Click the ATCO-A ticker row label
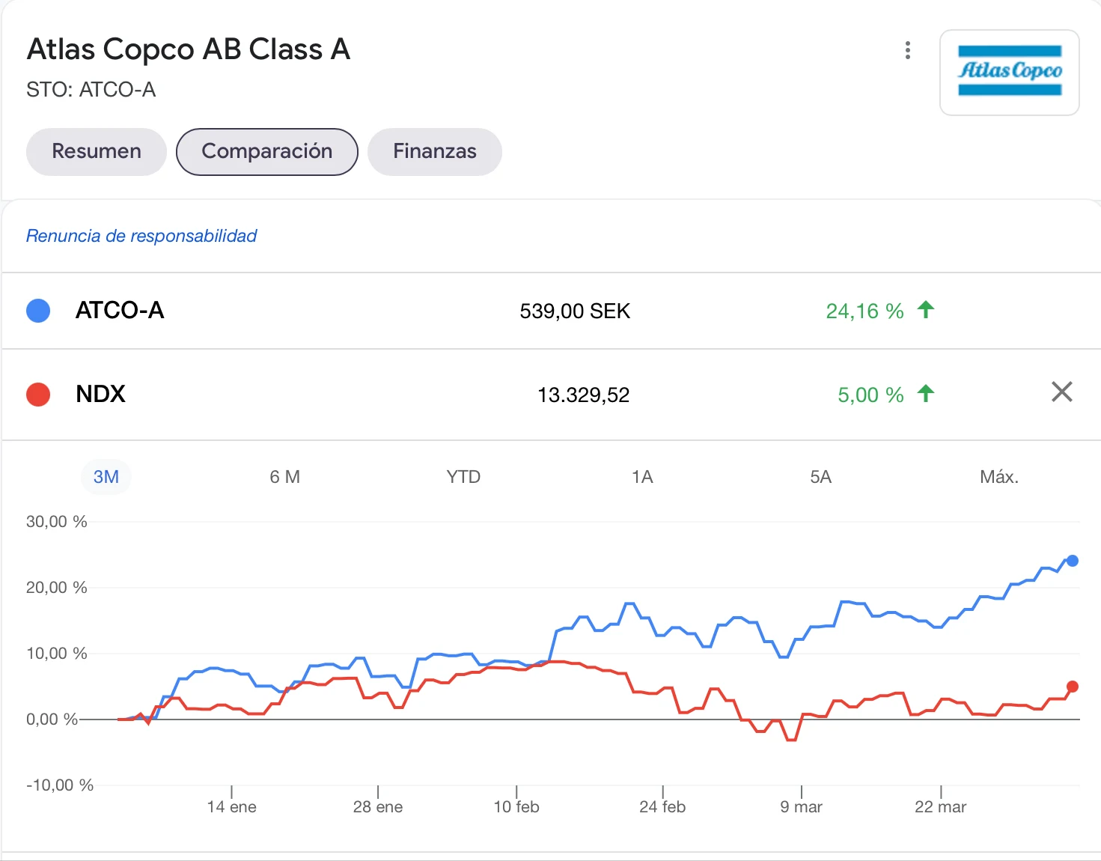1101x861 pixels. pyautogui.click(x=120, y=311)
